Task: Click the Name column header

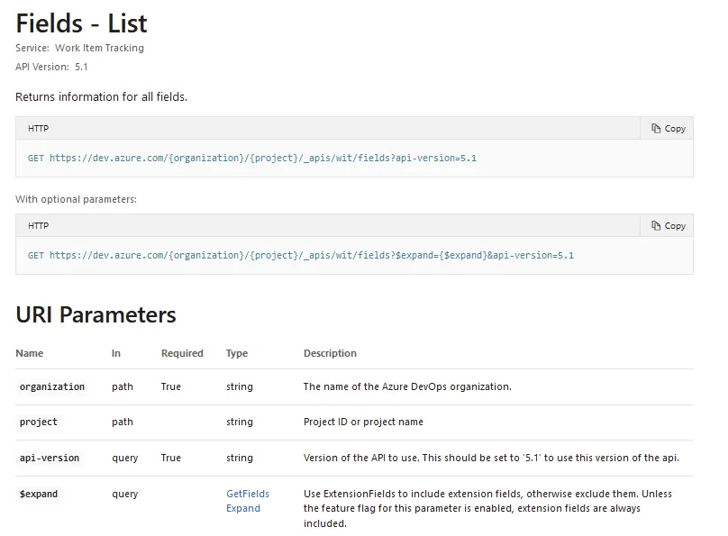Action: point(30,353)
